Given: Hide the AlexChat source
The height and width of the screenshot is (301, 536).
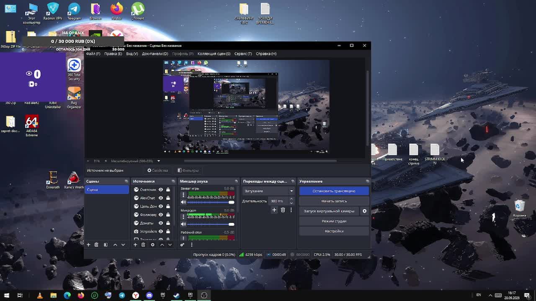Looking at the screenshot, I should click(160, 198).
